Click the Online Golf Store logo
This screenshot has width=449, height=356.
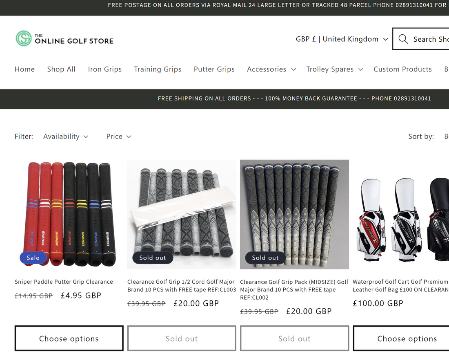(x=64, y=38)
